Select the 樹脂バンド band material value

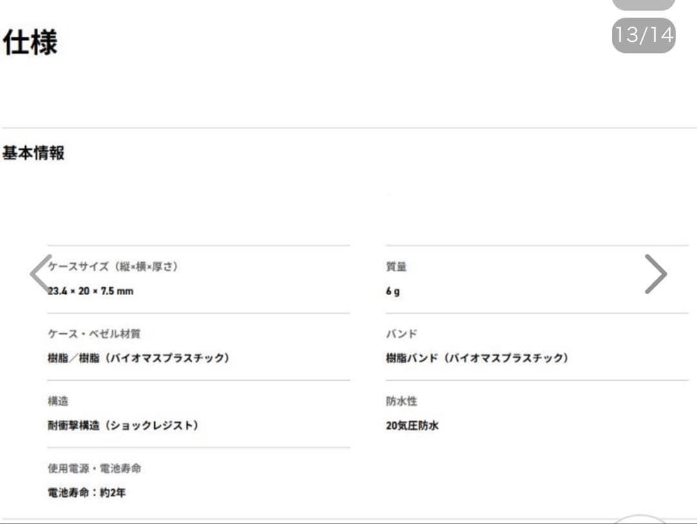point(477,358)
